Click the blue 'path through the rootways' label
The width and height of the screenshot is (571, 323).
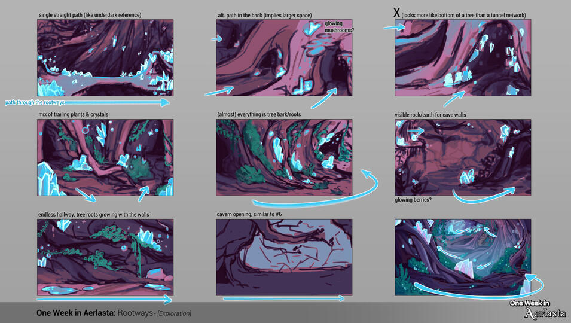(35, 103)
